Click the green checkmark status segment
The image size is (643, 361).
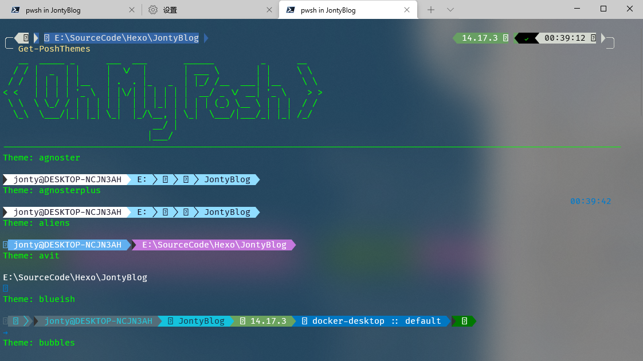pyautogui.click(x=526, y=38)
